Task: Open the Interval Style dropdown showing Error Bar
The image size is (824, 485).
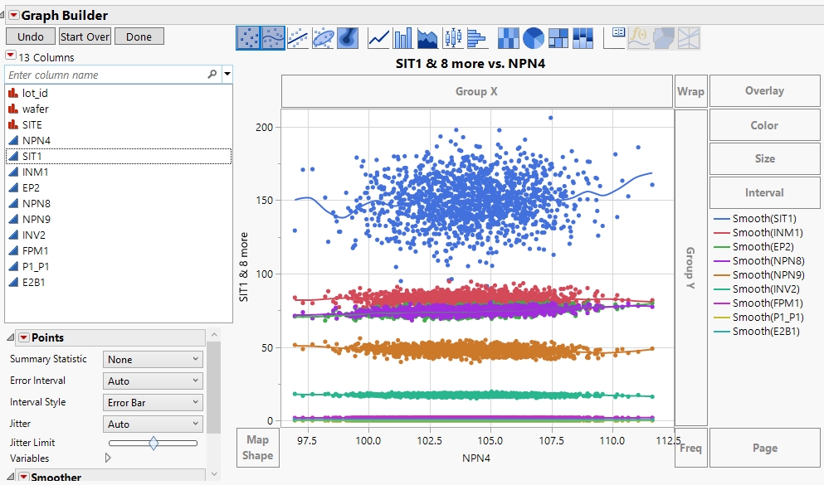Action: [x=154, y=402]
